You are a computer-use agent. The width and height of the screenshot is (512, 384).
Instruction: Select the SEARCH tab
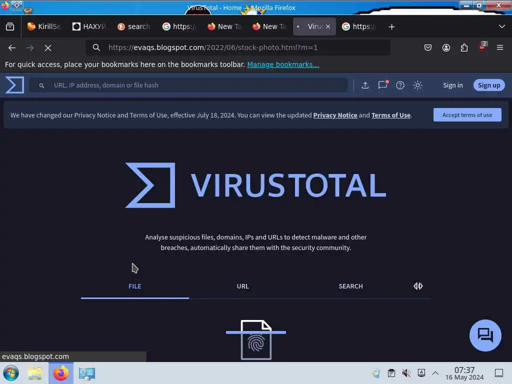click(350, 286)
